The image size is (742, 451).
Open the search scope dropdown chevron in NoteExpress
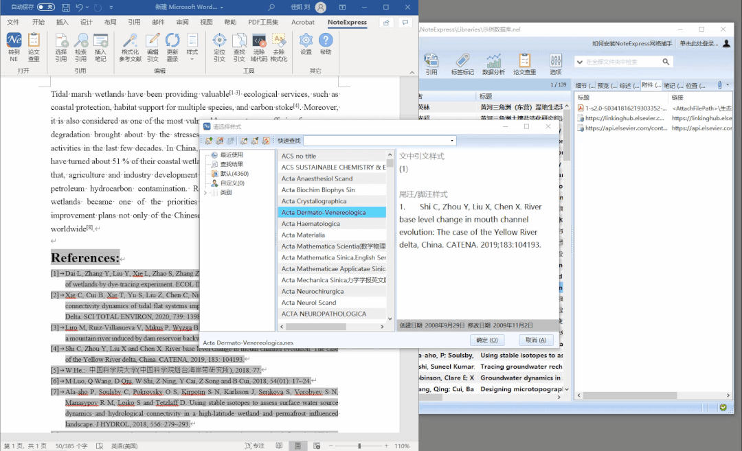(580, 62)
